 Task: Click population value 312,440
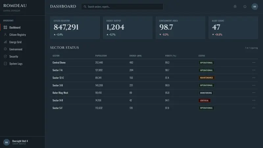[99, 62]
